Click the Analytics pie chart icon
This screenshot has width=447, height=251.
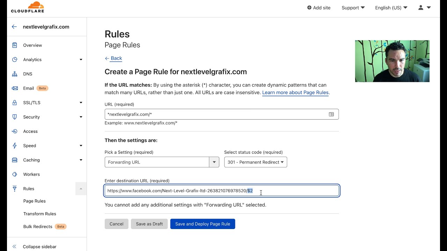(x=15, y=60)
